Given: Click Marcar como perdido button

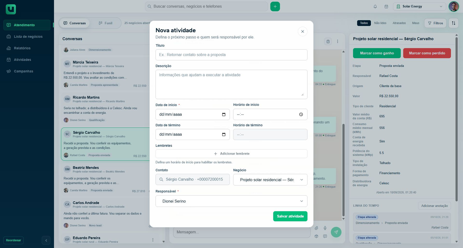Looking at the screenshot, I should click(427, 53).
